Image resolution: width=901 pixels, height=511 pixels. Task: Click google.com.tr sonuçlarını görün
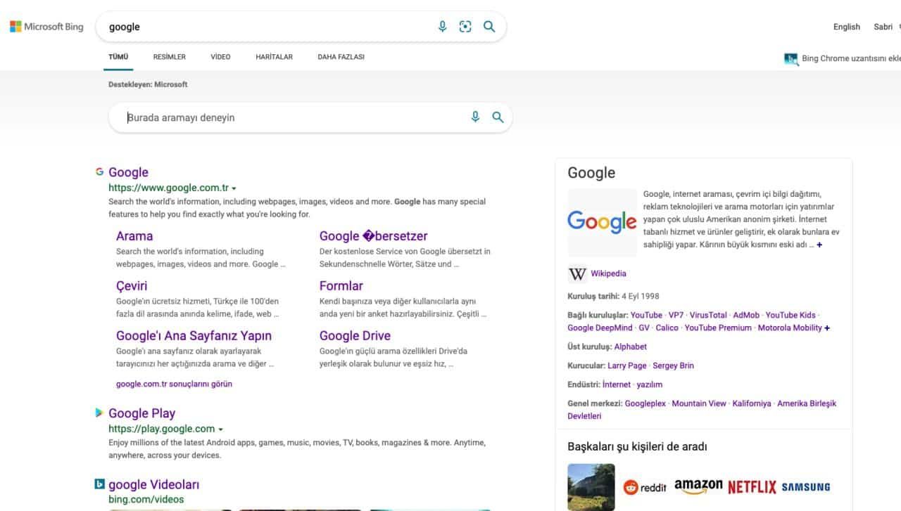pos(174,383)
